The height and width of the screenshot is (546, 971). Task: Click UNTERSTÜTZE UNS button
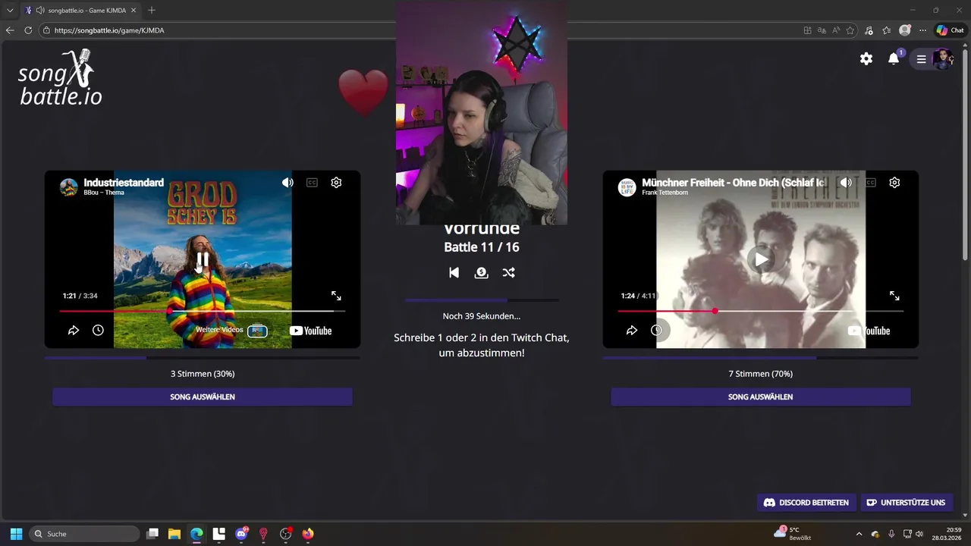906,503
